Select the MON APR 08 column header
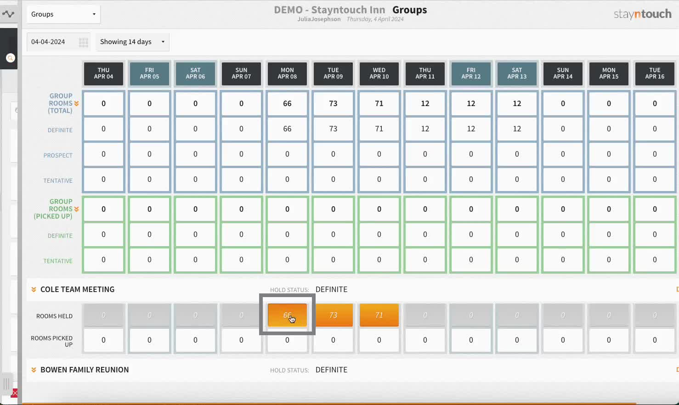Viewport: 679px width, 405px height. (x=287, y=73)
